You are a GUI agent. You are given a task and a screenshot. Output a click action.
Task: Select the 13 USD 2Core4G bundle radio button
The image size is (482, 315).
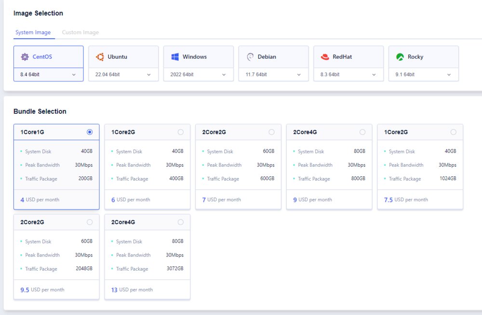[x=180, y=222]
